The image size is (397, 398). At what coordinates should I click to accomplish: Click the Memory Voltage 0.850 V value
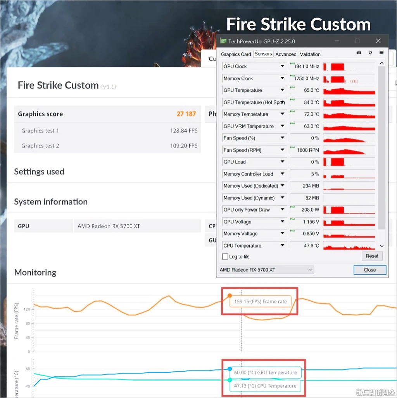(x=305, y=234)
